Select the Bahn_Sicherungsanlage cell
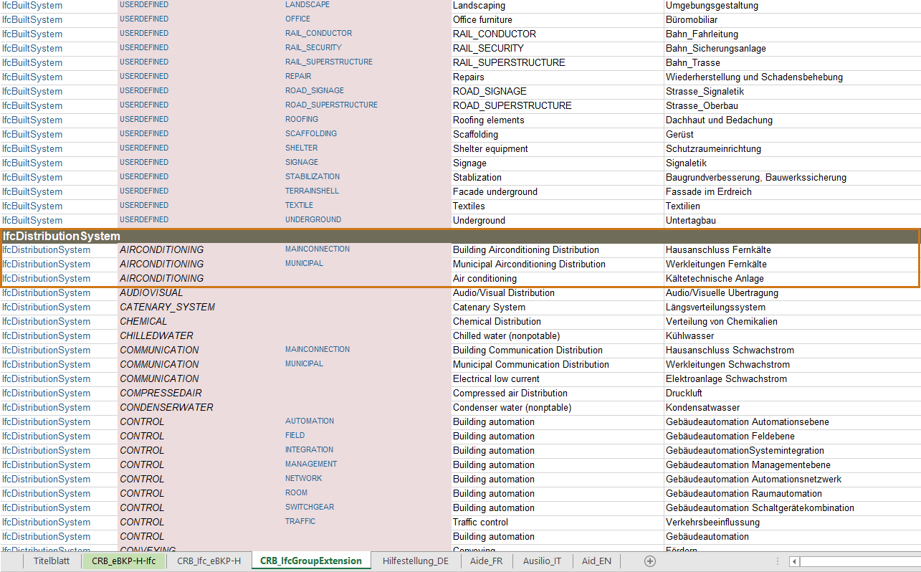The image size is (921, 572). coord(792,48)
